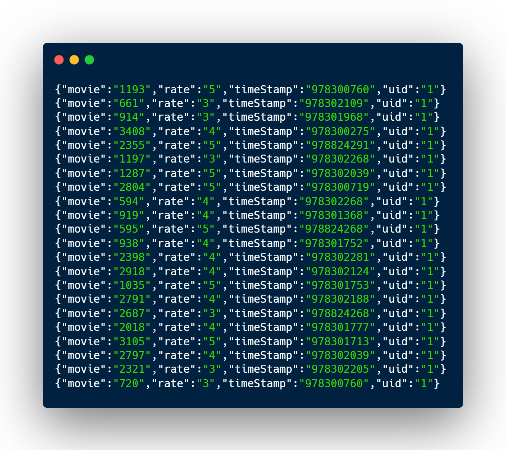Click timestamp 978302124 in movie 2918 row
Image resolution: width=506 pixels, height=450 pixels.
[341, 271]
